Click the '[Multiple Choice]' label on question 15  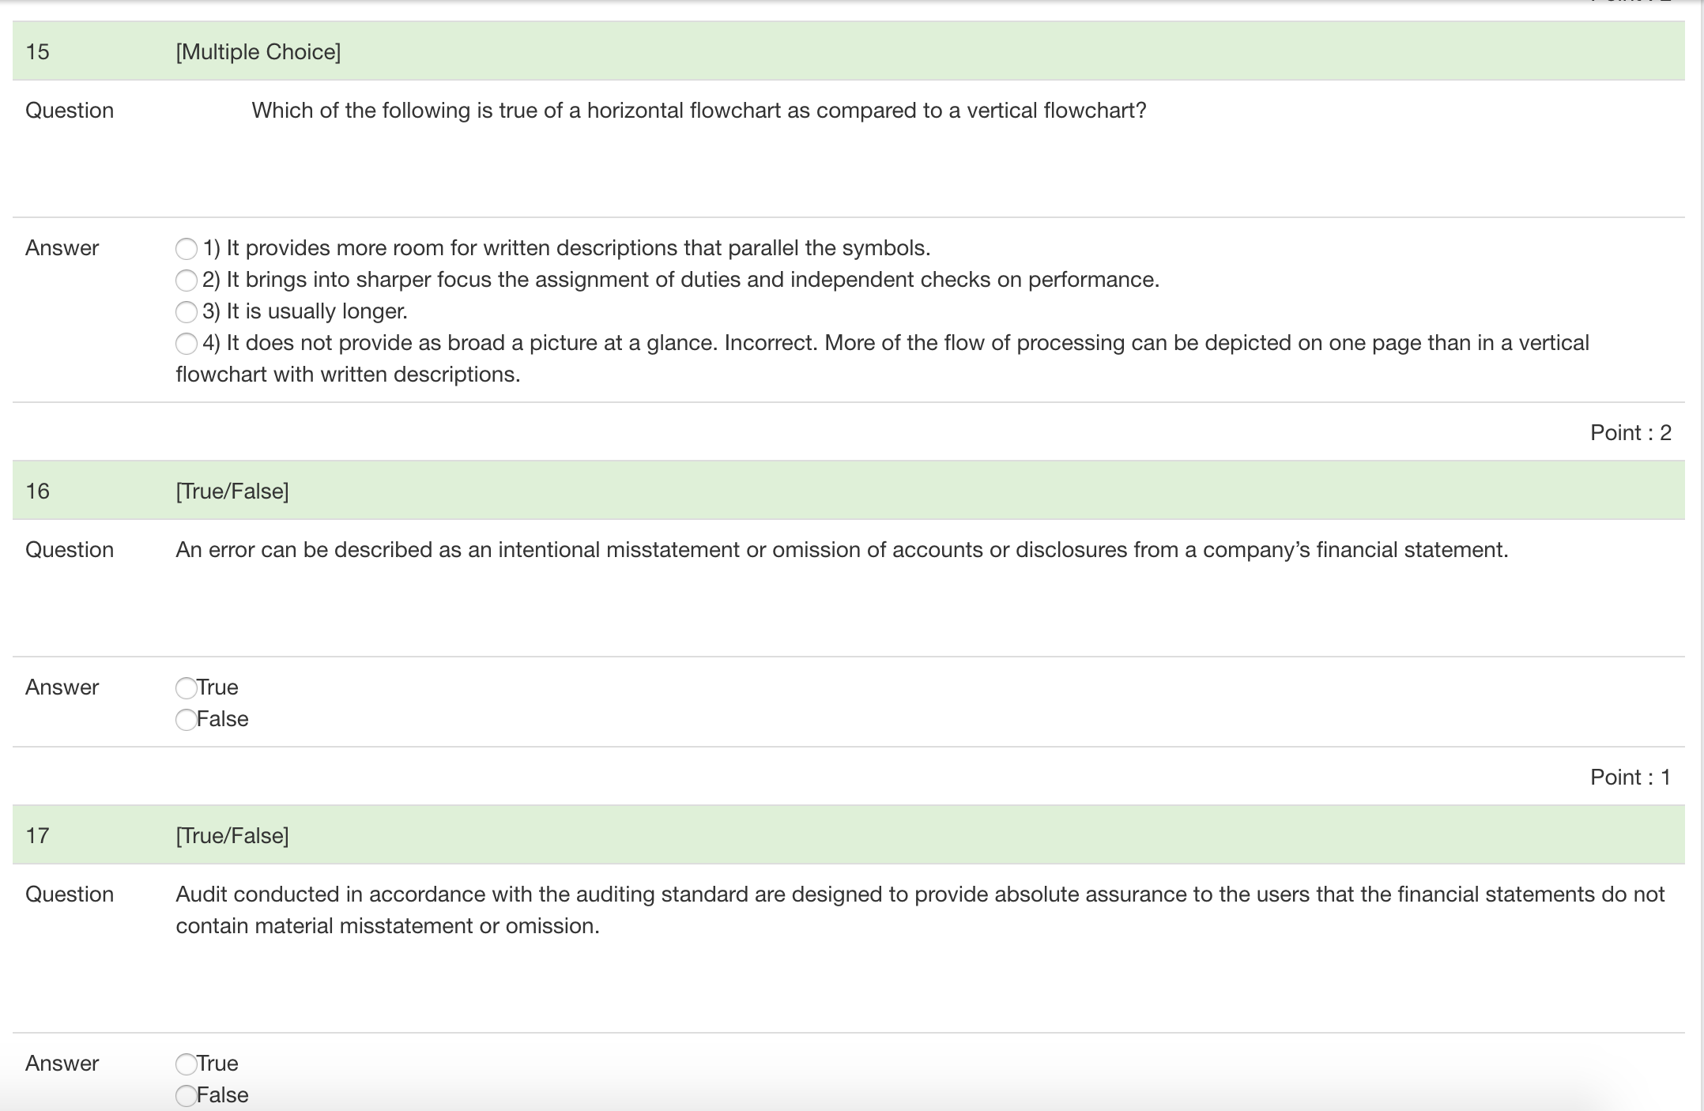tap(257, 51)
